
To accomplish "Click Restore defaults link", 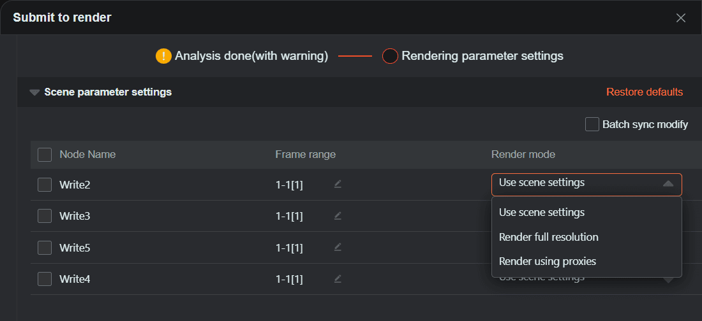I will pos(644,92).
